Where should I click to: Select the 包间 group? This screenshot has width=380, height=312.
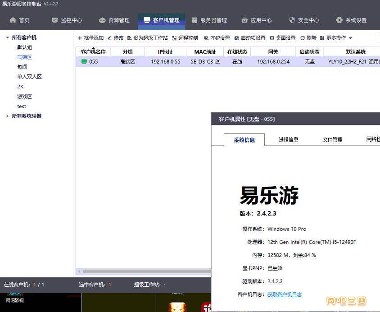[22, 67]
